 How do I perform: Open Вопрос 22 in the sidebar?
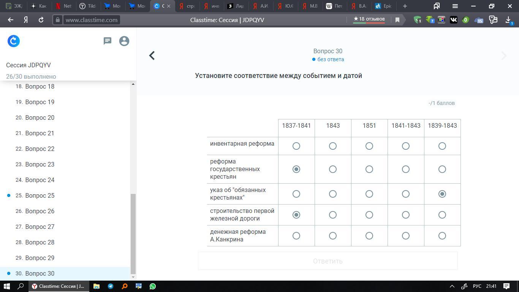[x=40, y=149]
